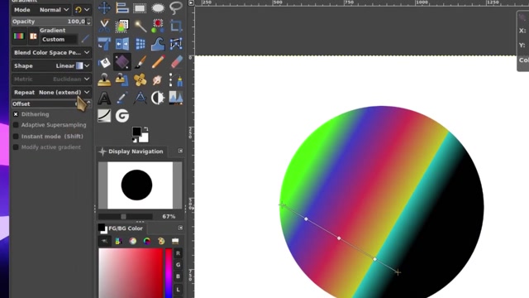Select the Fuzzy Select magic wand
This screenshot has height=298, width=529.
(140, 26)
